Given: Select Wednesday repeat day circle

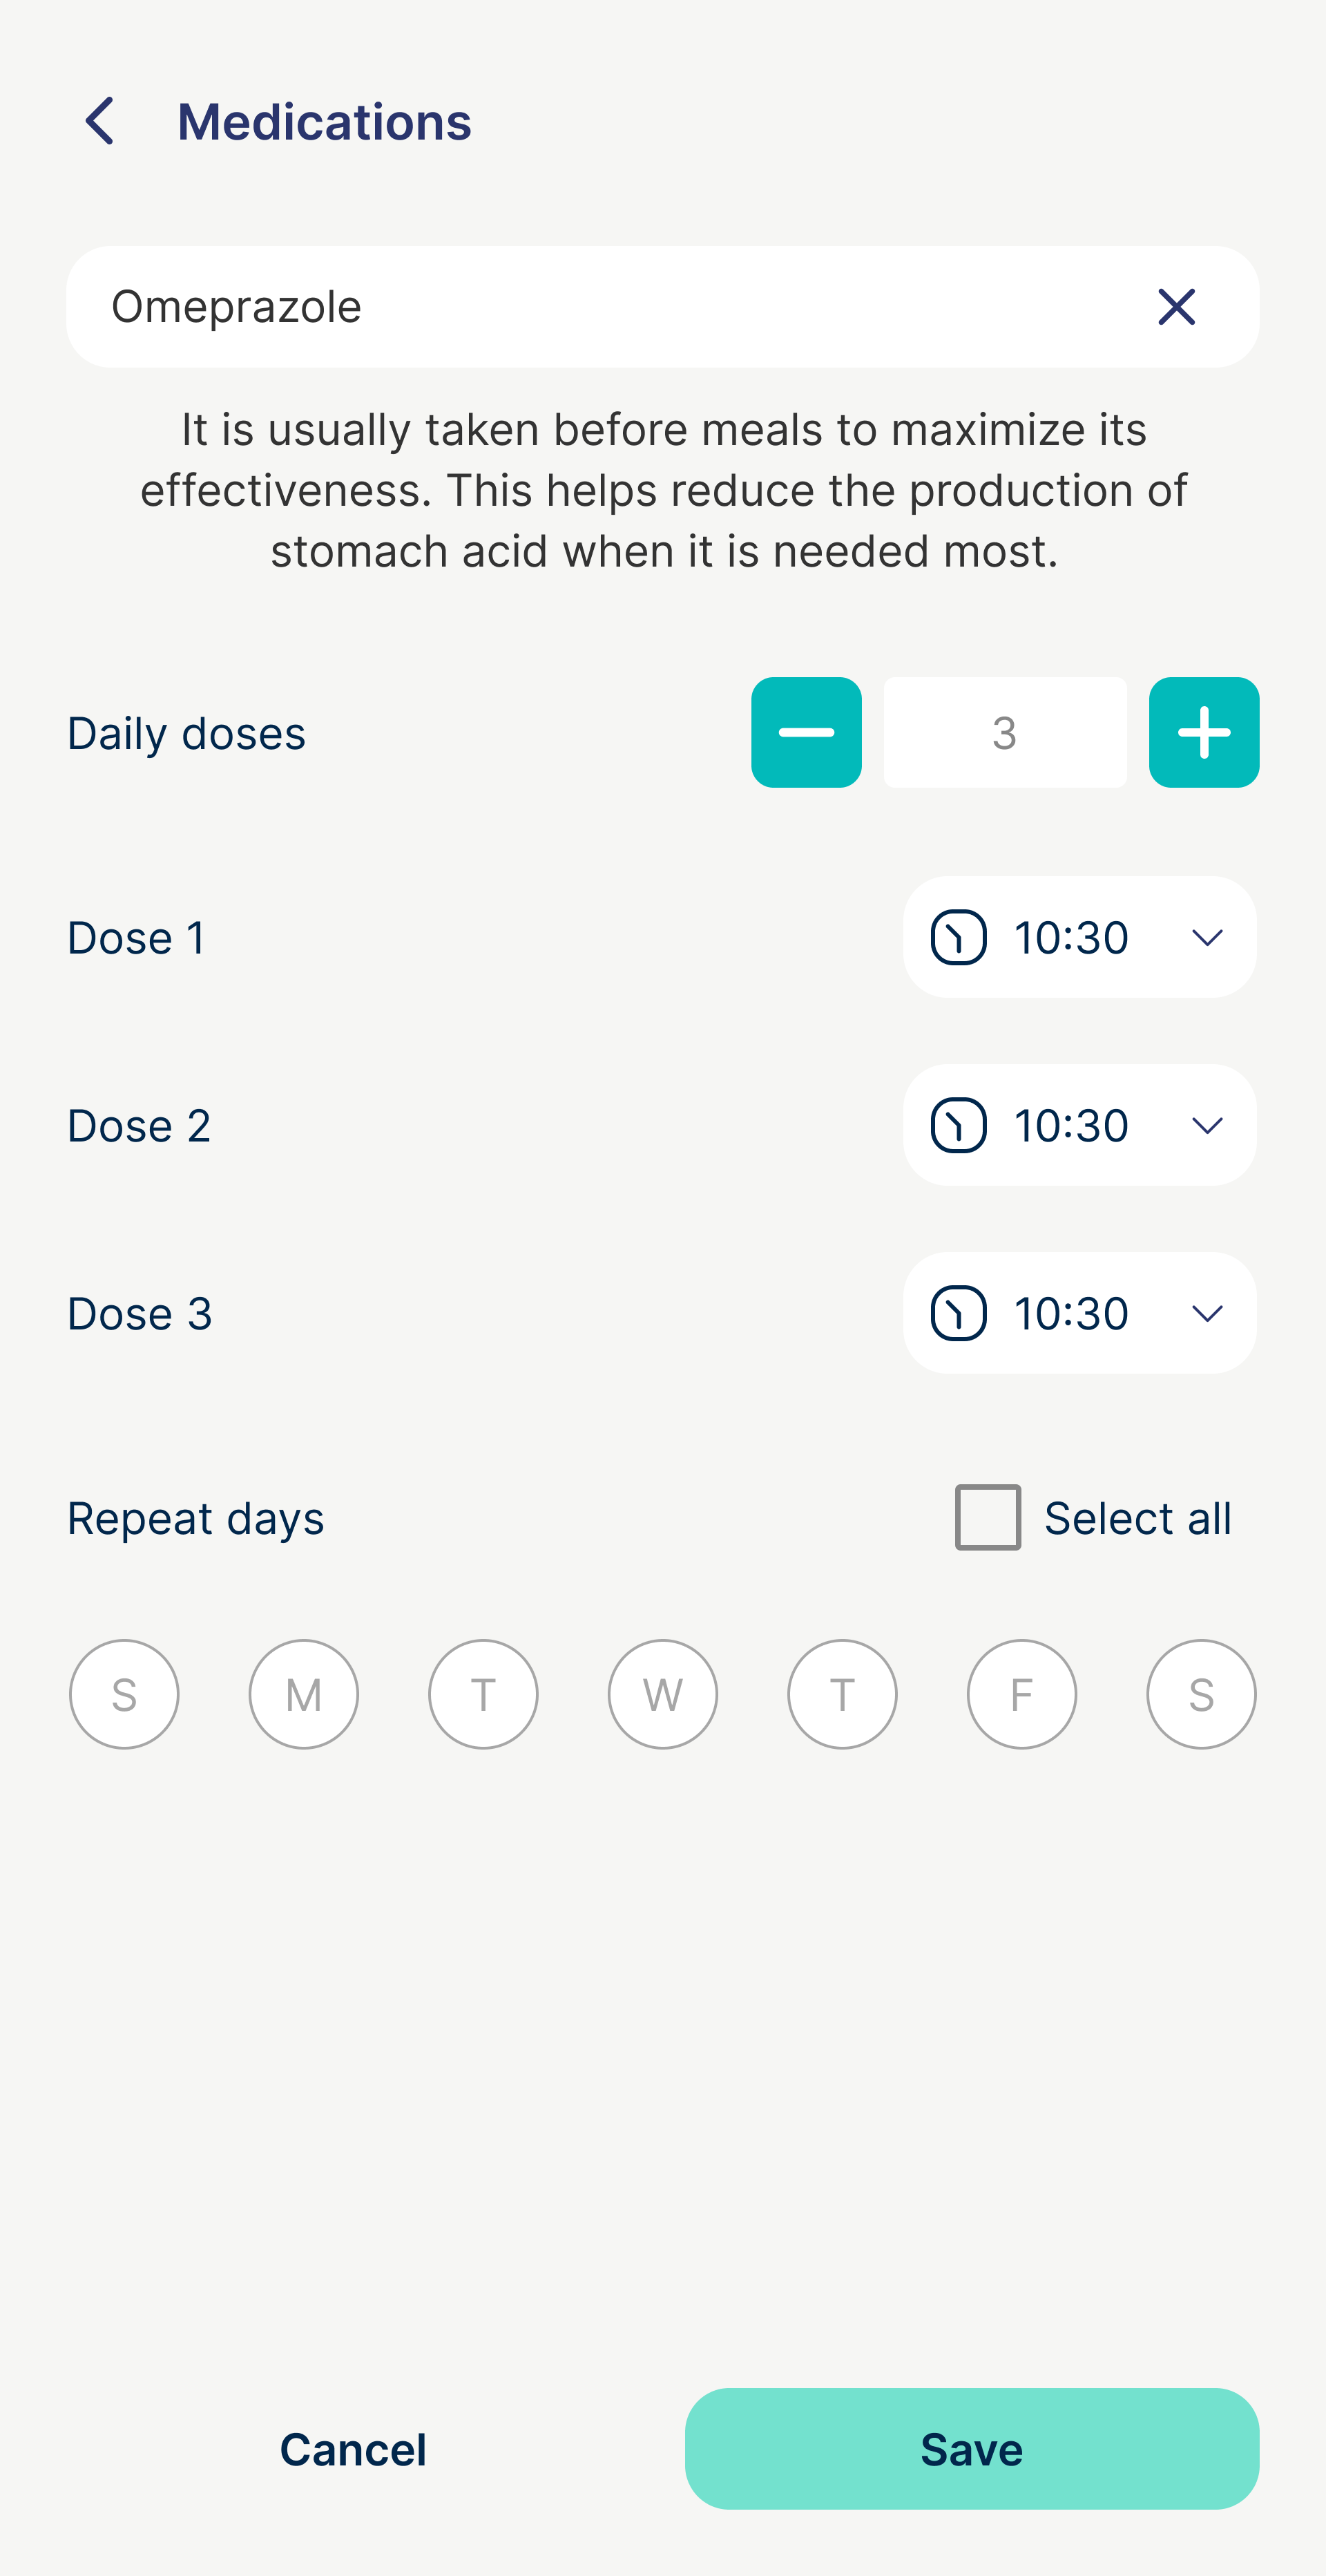Looking at the screenshot, I should [663, 1693].
